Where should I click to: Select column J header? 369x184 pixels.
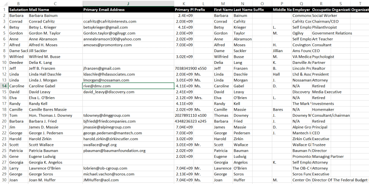[128, 3]
